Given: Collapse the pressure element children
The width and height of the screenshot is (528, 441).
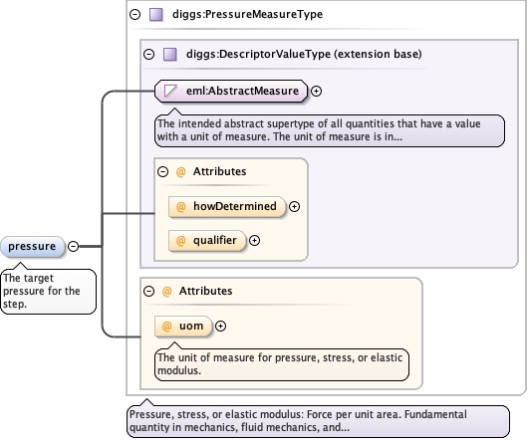Looking at the screenshot, I should tap(73, 247).
